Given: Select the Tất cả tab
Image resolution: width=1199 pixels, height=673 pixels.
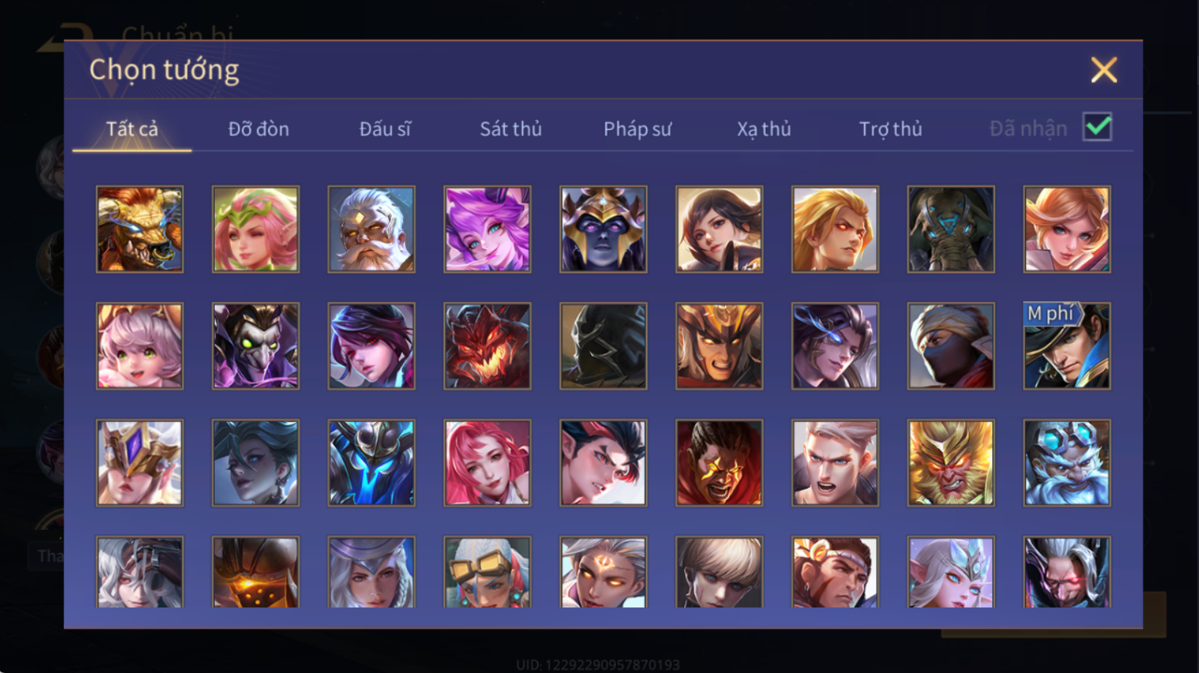Looking at the screenshot, I should coord(132,129).
